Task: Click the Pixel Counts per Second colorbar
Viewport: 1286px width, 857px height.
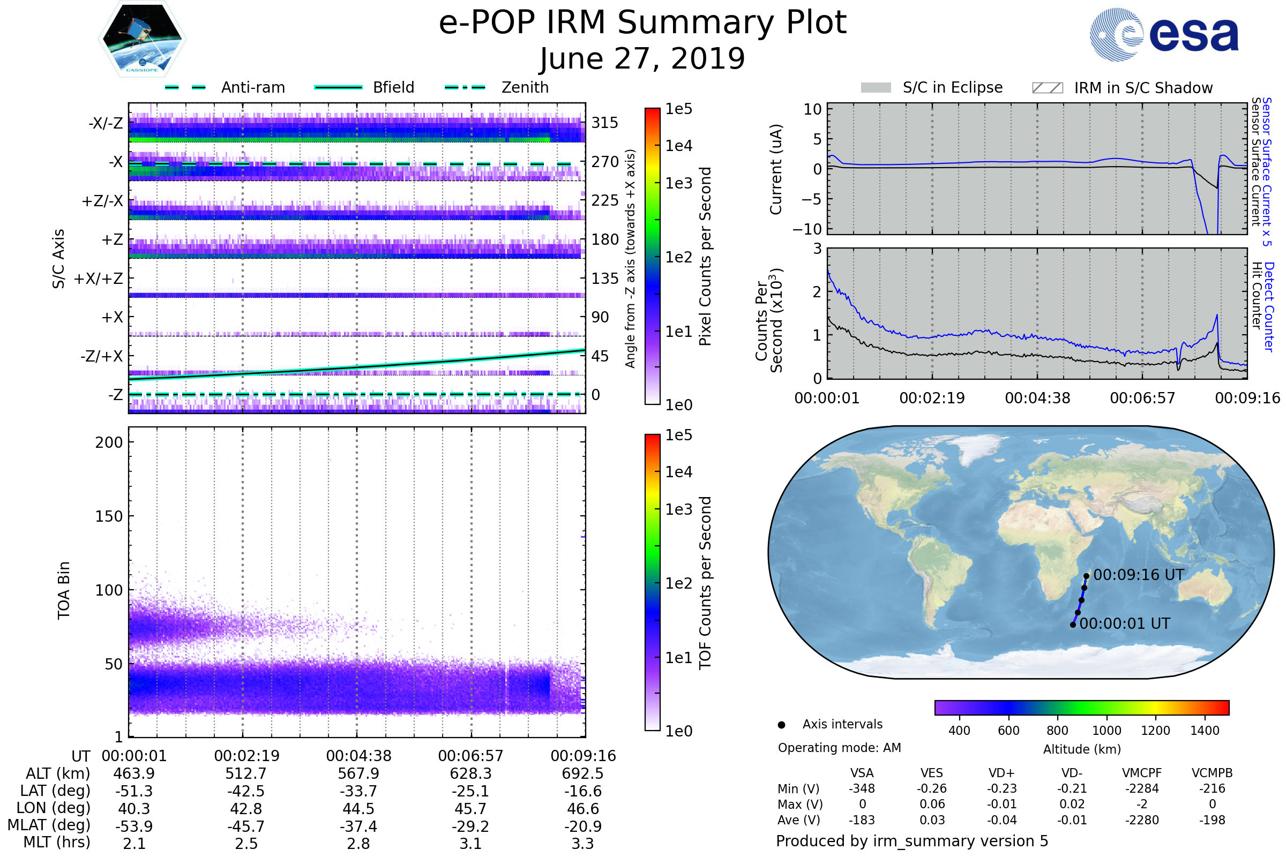Action: [x=652, y=256]
